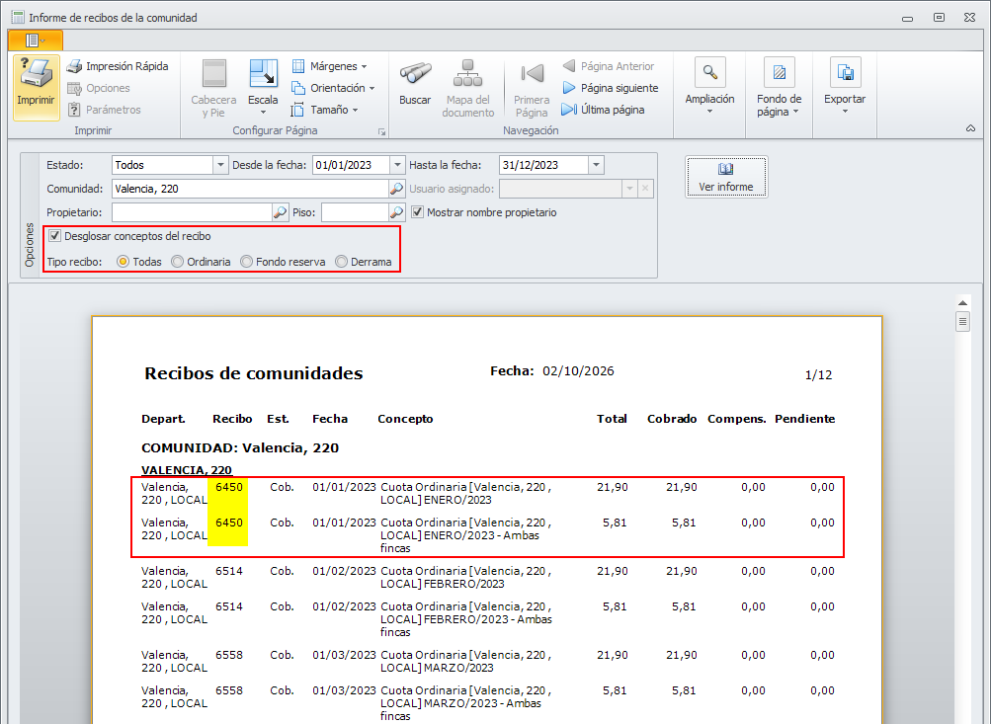Toggle Desglosar conceptos del recibo checkbox
The height and width of the screenshot is (724, 991).
pyautogui.click(x=55, y=236)
